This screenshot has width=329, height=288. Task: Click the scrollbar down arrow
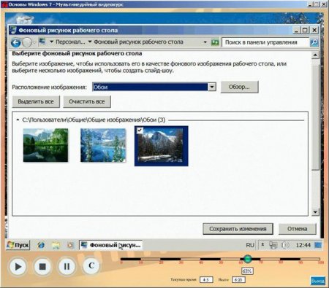click(315, 212)
